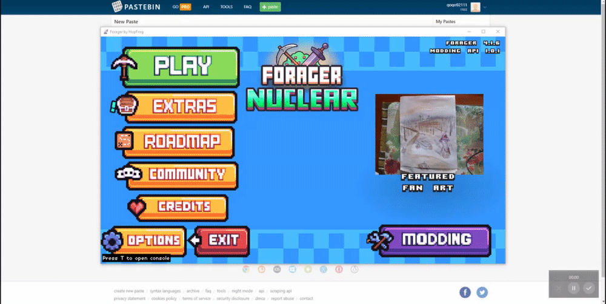View the CREDITS screen
This screenshot has height=304, width=606.
182,208
